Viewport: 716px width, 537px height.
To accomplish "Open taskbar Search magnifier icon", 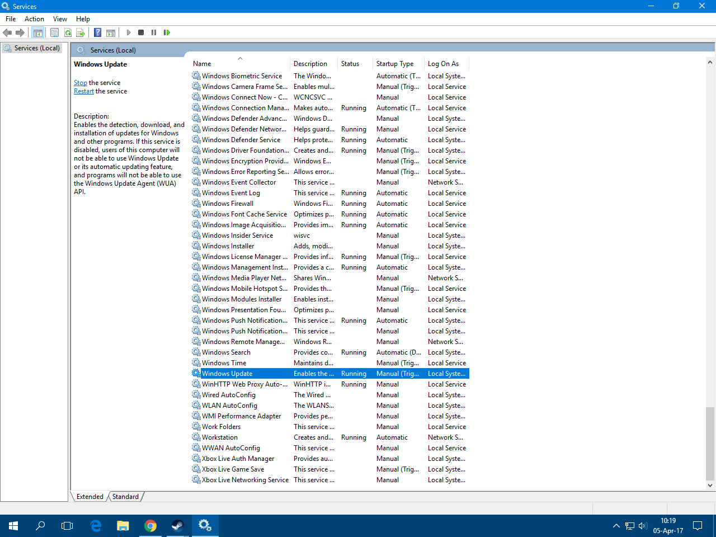I will point(40,526).
